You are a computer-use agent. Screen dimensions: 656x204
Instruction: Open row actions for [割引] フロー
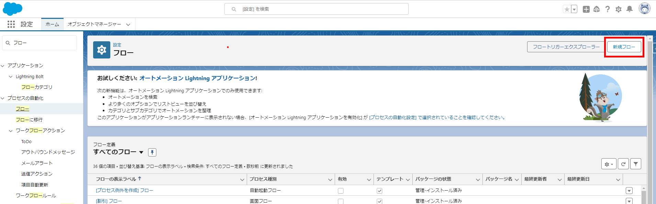pos(629,201)
